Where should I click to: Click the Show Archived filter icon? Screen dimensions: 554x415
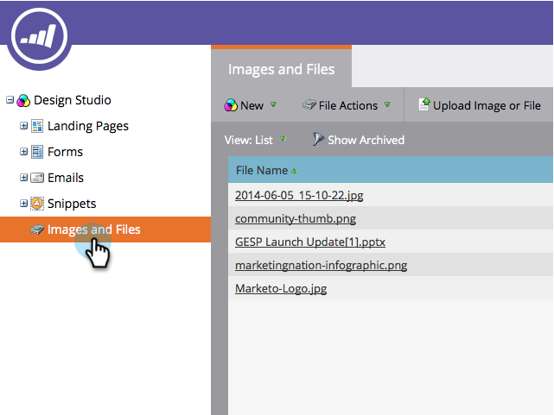tap(318, 139)
